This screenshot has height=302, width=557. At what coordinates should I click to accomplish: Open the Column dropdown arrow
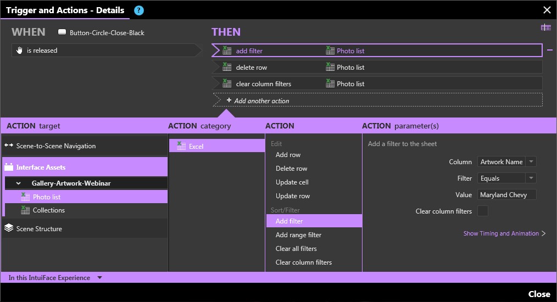click(x=531, y=161)
